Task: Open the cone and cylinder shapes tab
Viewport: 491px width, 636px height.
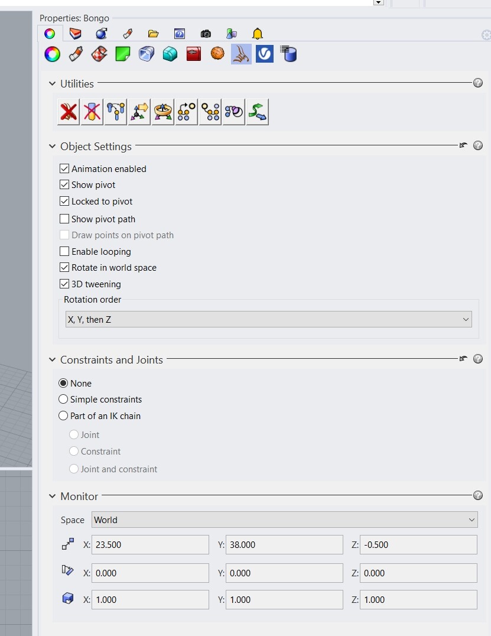Action: click(232, 34)
